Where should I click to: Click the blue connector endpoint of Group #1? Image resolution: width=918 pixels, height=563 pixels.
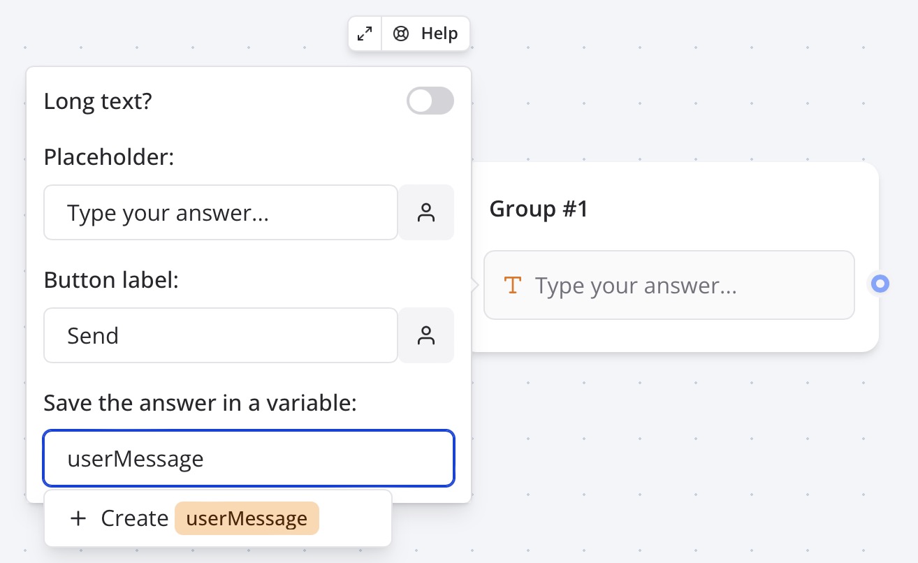[880, 284]
